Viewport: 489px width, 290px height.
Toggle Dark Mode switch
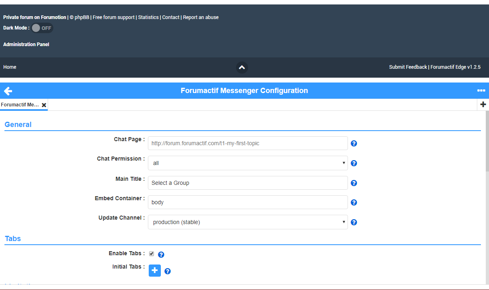[42, 28]
